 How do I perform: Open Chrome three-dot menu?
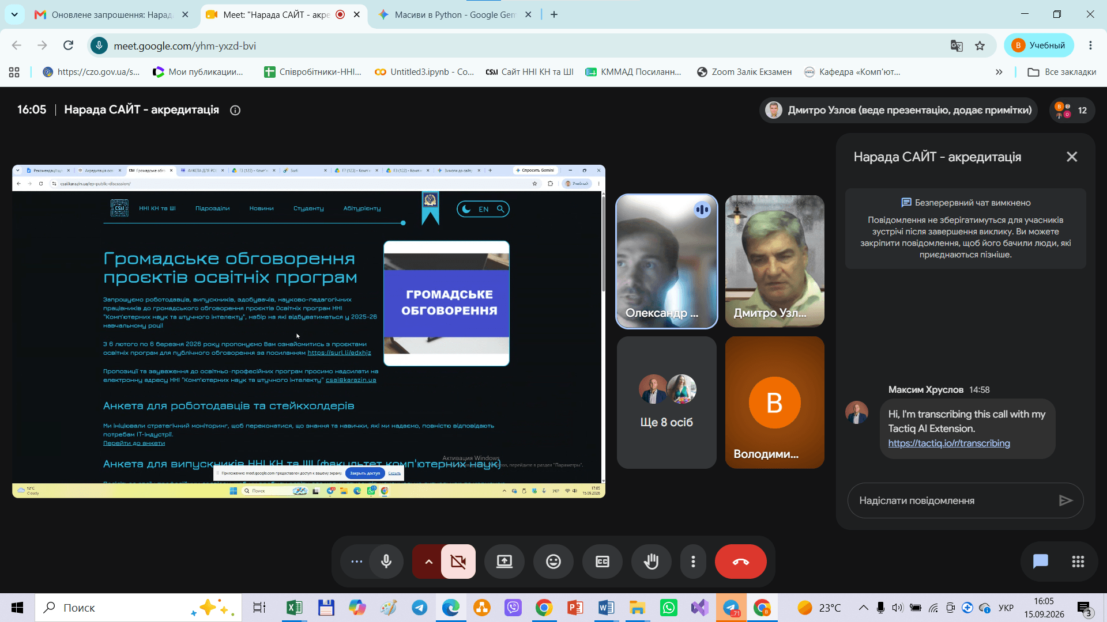(1090, 45)
